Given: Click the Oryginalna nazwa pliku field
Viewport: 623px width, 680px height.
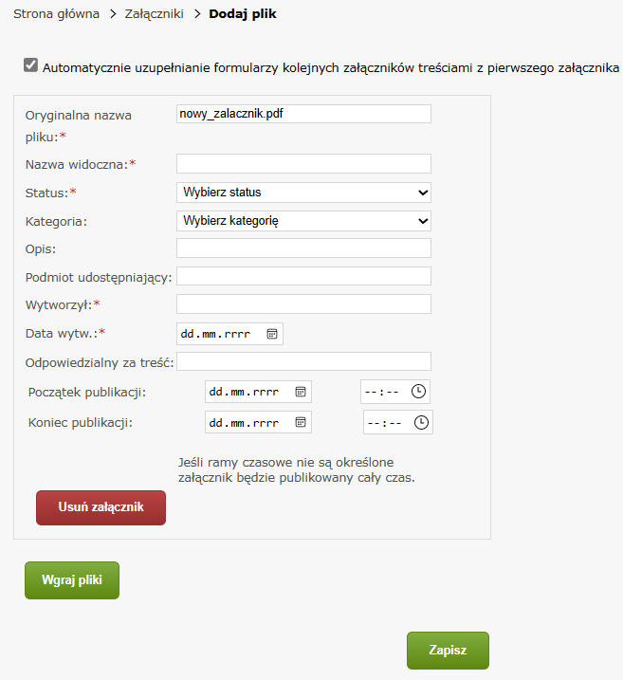Looking at the screenshot, I should point(303,114).
